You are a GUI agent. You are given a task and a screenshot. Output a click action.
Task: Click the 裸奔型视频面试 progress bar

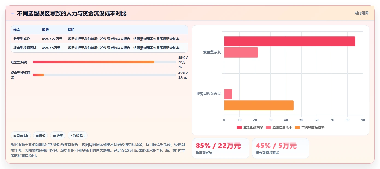coord(104,75)
